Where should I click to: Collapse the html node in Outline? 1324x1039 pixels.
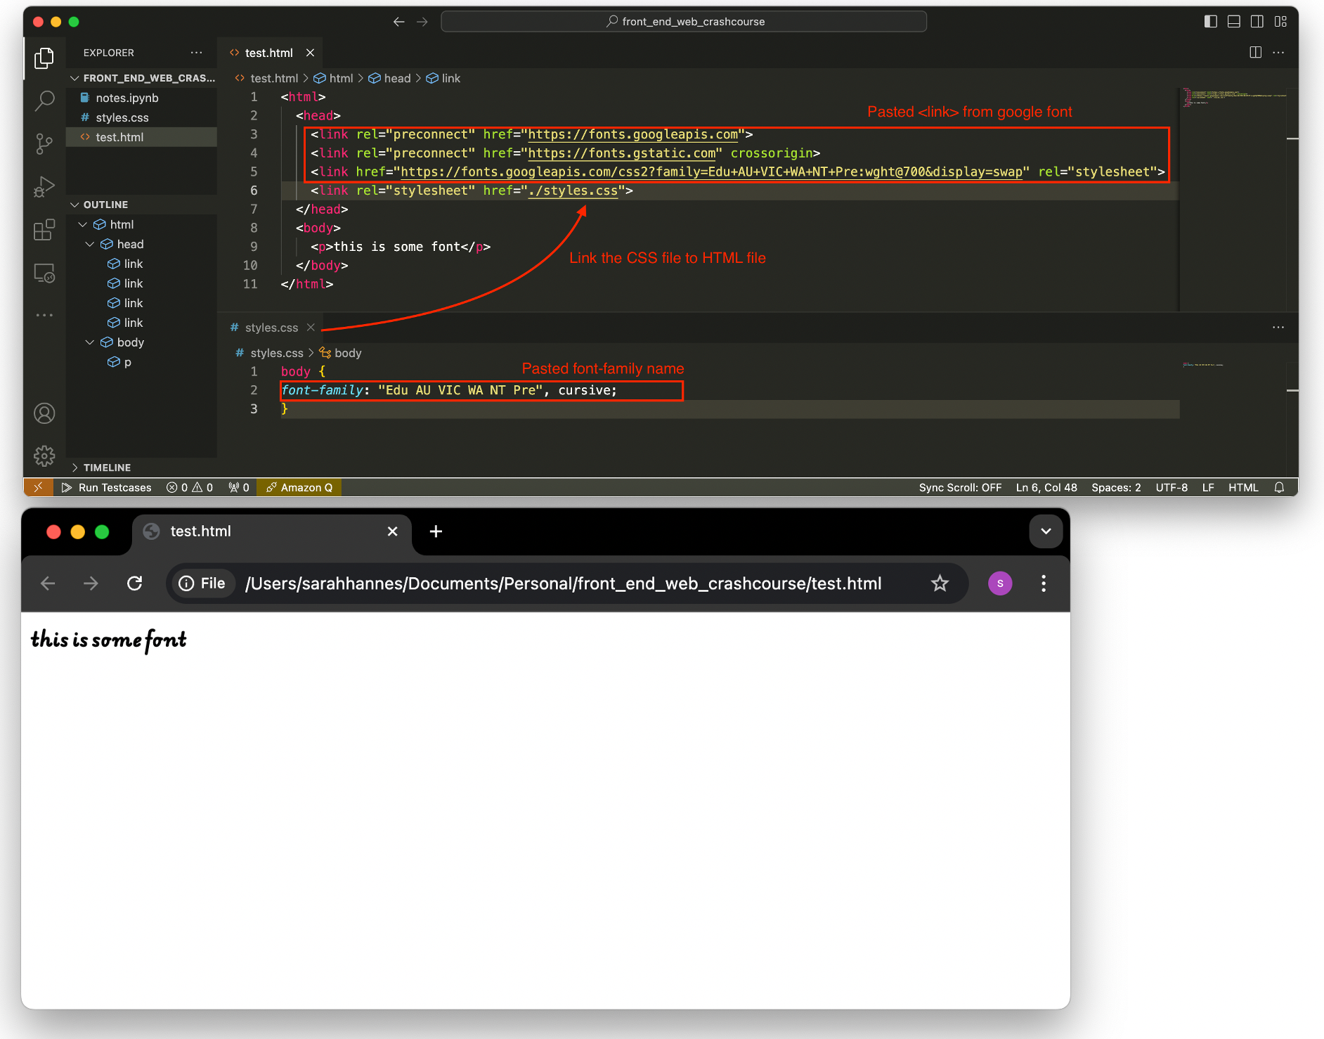click(x=83, y=224)
